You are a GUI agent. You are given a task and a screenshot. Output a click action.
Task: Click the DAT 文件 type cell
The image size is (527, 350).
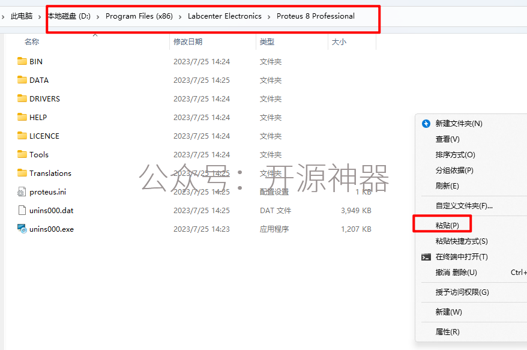[x=276, y=211]
